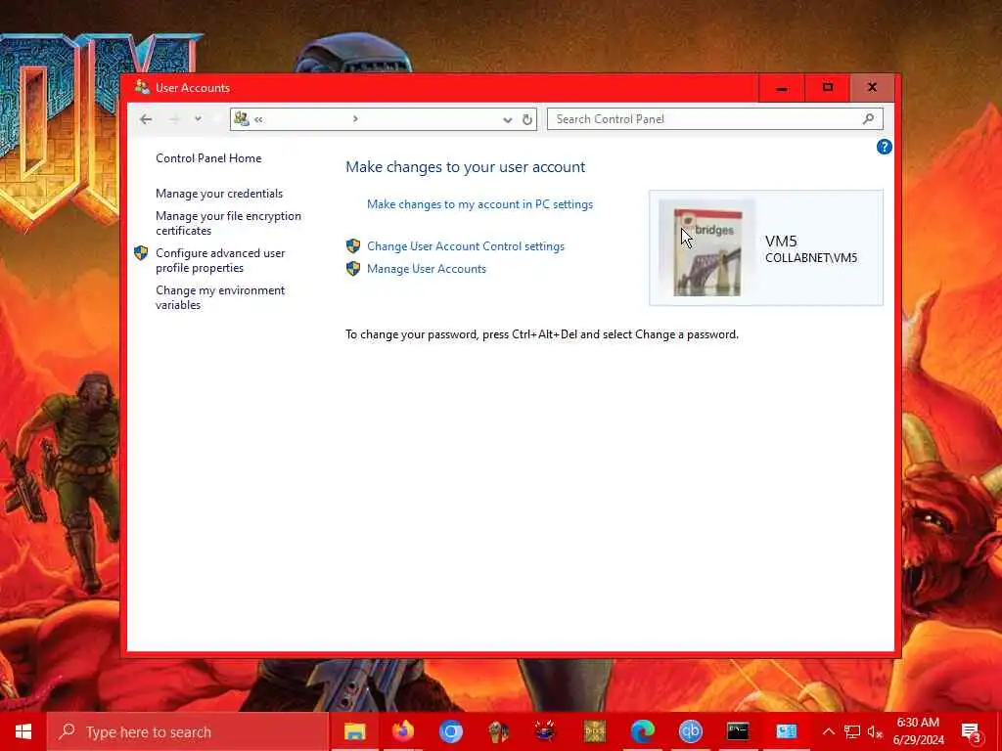The image size is (1002, 751).
Task: Click the Search Control Panel field
Action: click(x=715, y=118)
